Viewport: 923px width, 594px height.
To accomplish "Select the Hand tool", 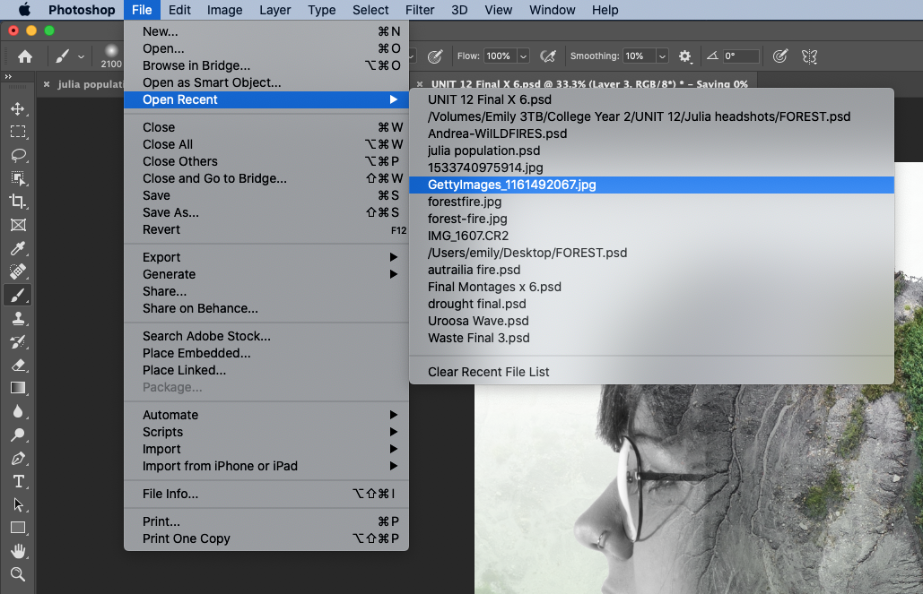I will coord(18,551).
